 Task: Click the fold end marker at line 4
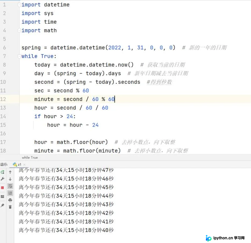pos(19,30)
